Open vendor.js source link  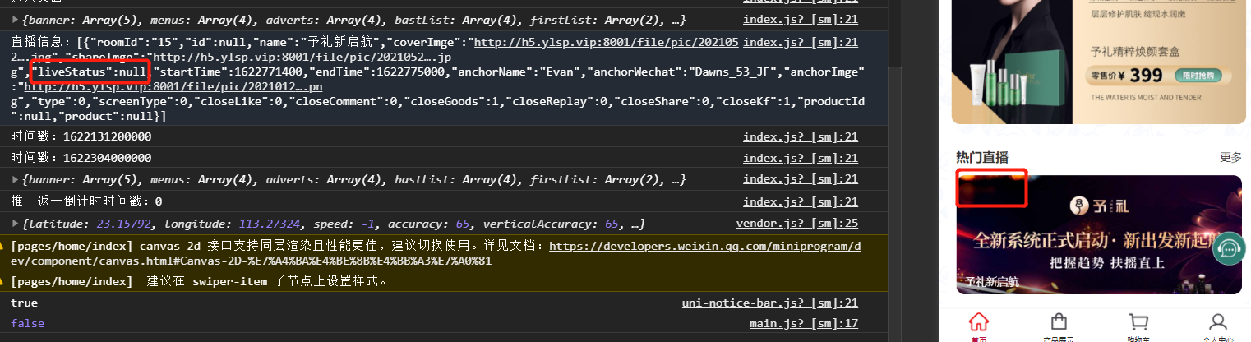[x=796, y=224]
